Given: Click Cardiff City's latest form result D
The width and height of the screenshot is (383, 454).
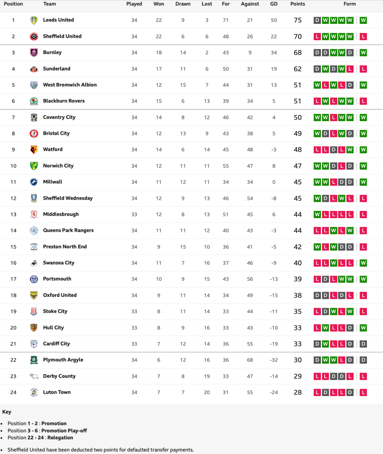Looking at the screenshot, I should (x=363, y=344).
